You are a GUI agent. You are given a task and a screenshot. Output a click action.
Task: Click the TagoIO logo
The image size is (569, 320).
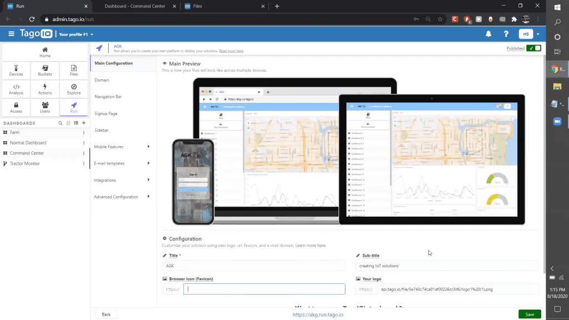(x=36, y=34)
